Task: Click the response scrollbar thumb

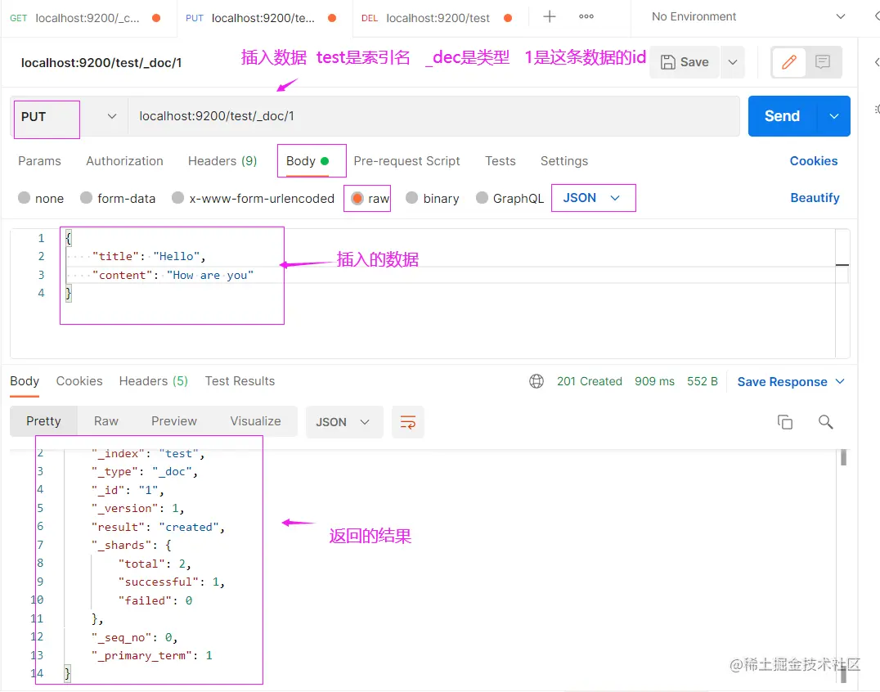Action: [843, 457]
